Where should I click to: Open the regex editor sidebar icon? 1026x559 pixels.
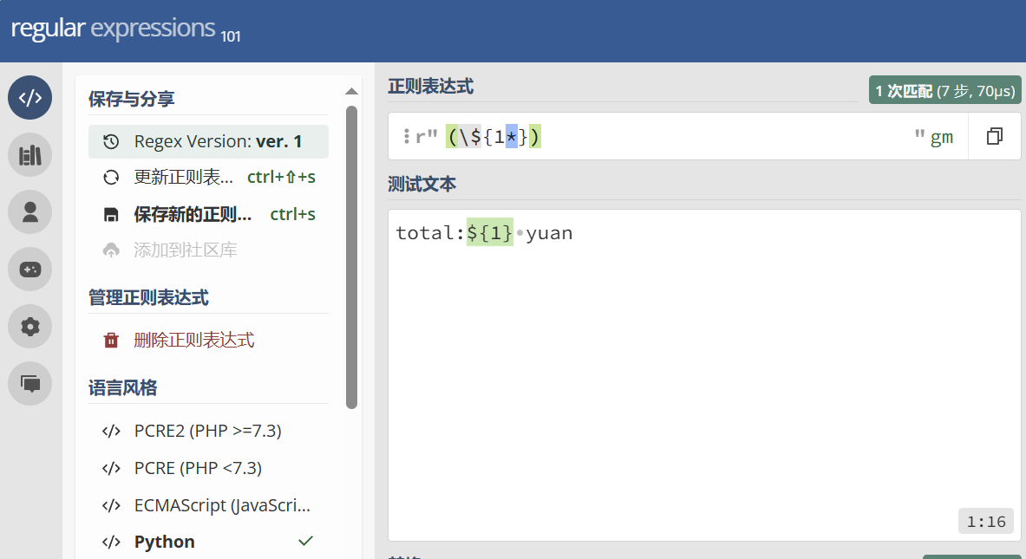tap(30, 98)
